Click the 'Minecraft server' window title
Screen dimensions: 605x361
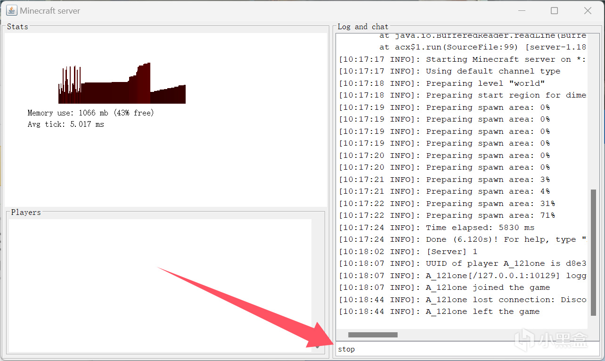[50, 10]
